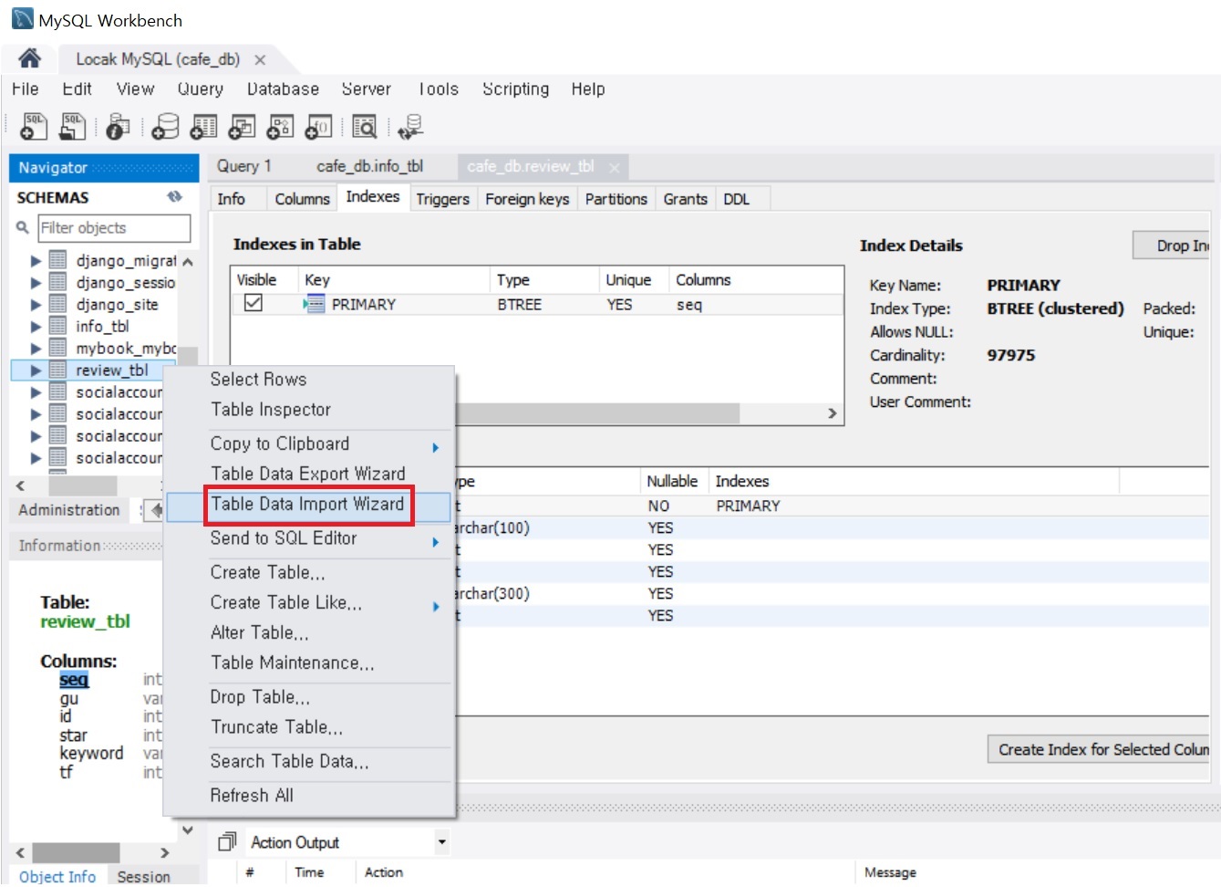This screenshot has height=887, width=1221.
Task: Create new stored procedure toolbar icon
Action: [x=280, y=127]
